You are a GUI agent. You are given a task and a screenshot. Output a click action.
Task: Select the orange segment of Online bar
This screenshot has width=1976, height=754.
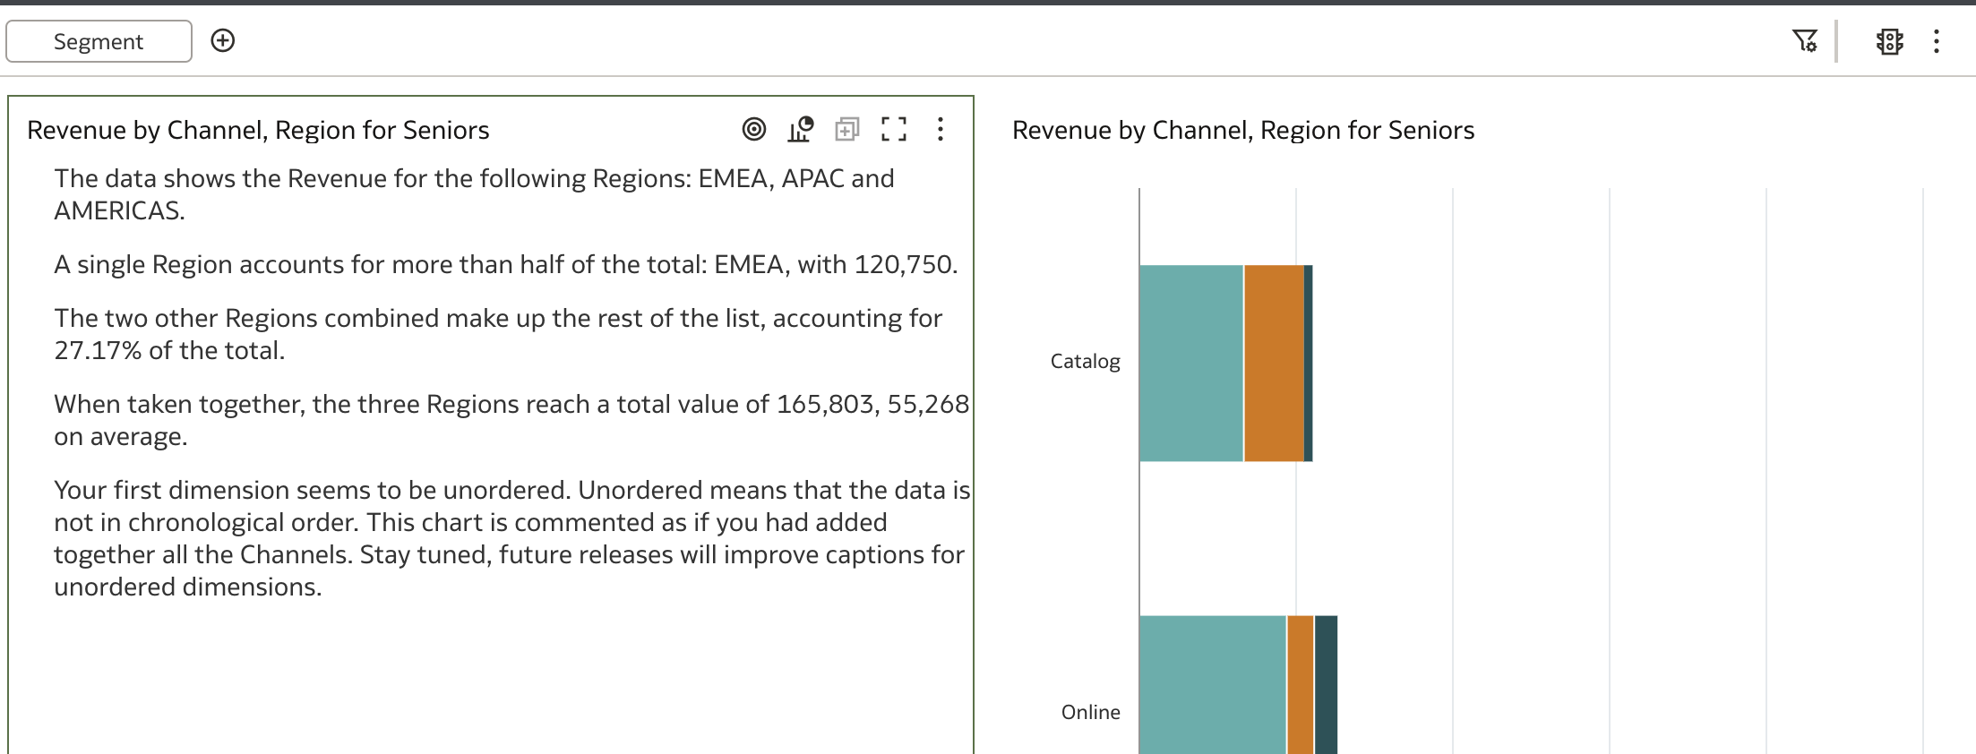pyautogui.click(x=1300, y=685)
